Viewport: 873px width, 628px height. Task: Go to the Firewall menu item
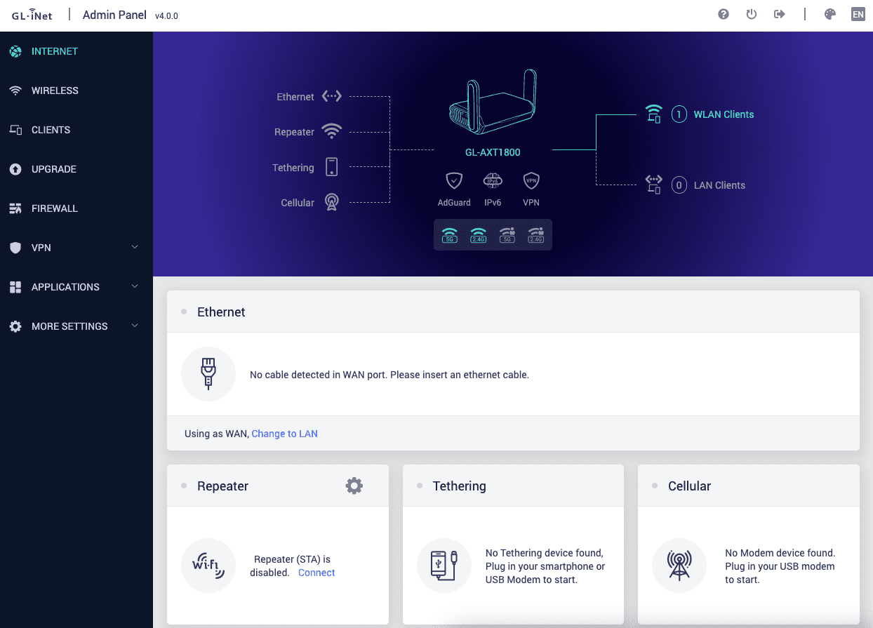pos(54,208)
